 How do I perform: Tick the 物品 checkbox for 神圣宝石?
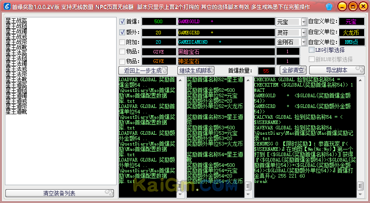[122, 62]
